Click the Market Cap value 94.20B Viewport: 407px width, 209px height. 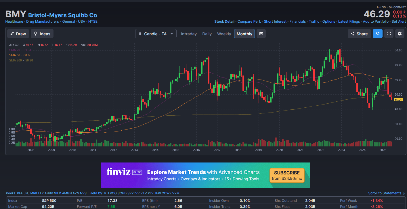48,207
